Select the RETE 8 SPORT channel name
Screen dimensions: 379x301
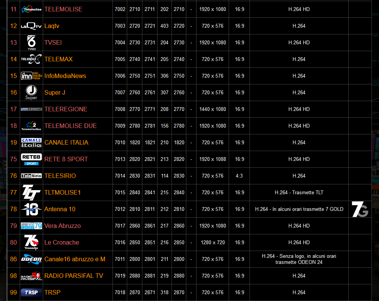click(66, 159)
